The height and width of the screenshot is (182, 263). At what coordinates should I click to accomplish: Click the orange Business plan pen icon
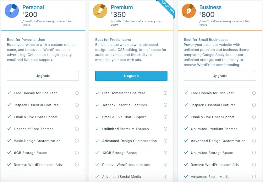[x=189, y=11]
